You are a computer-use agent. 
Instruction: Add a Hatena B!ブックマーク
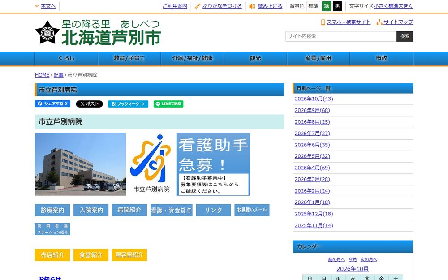point(128,104)
